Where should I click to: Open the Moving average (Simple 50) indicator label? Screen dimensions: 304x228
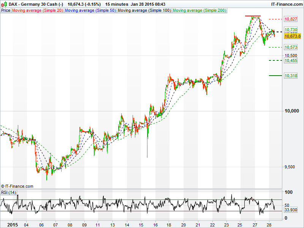pos(90,11)
